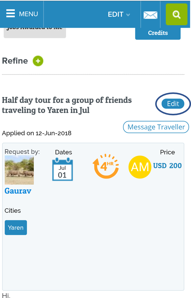Open the Half day tour job title
This screenshot has width=191, height=298.
tap(67, 105)
